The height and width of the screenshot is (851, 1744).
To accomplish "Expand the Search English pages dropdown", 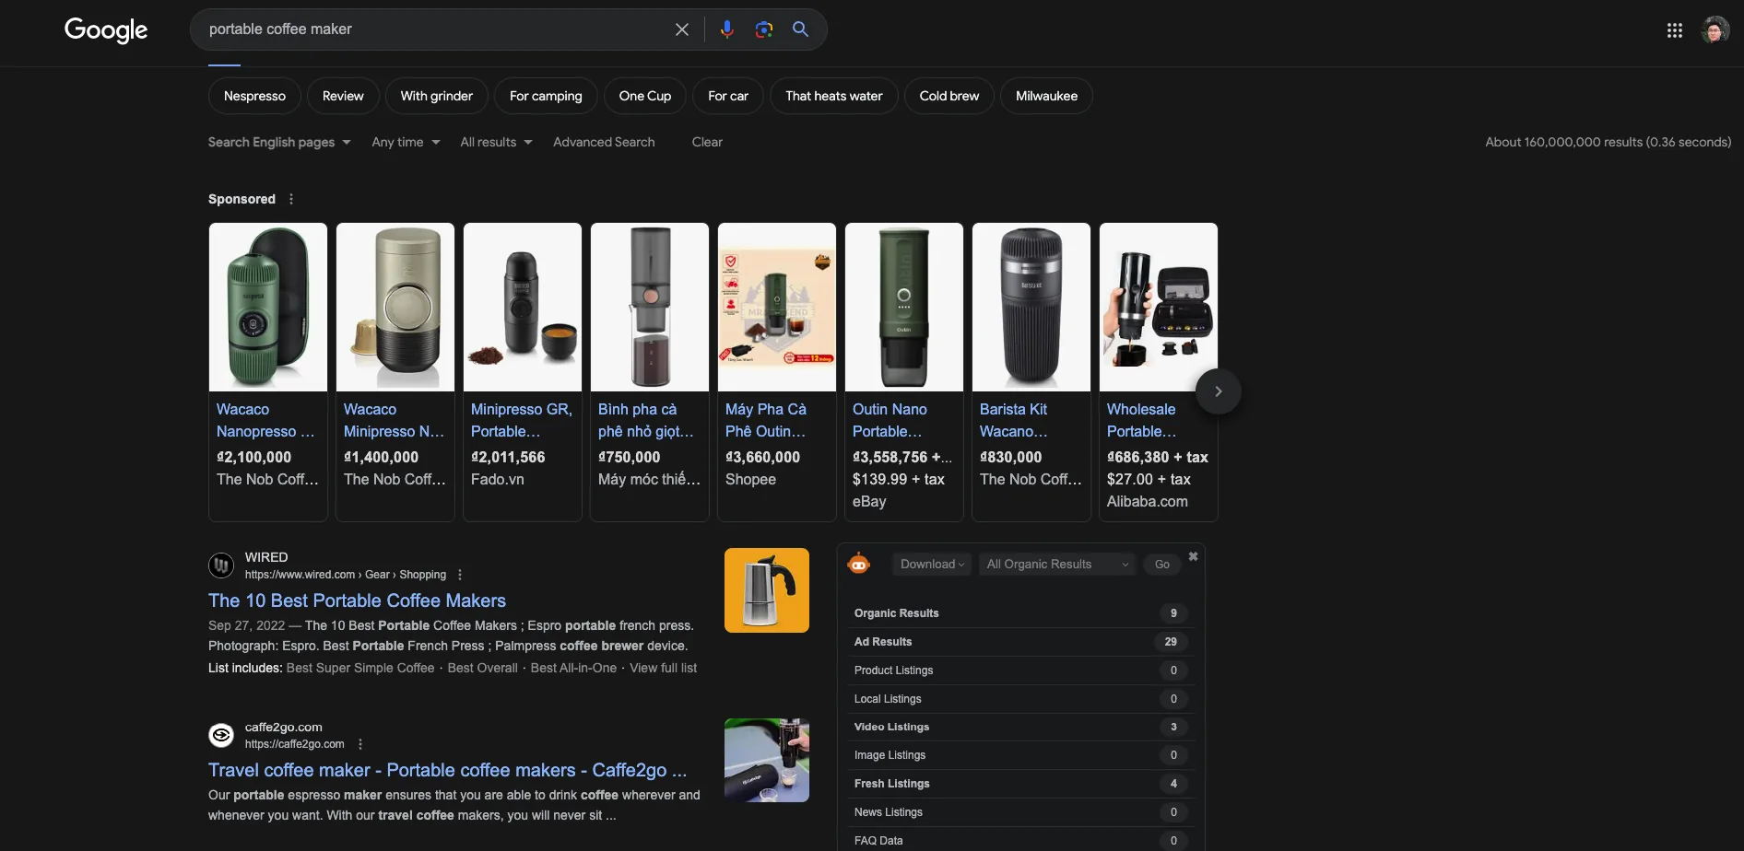I will pos(279,142).
